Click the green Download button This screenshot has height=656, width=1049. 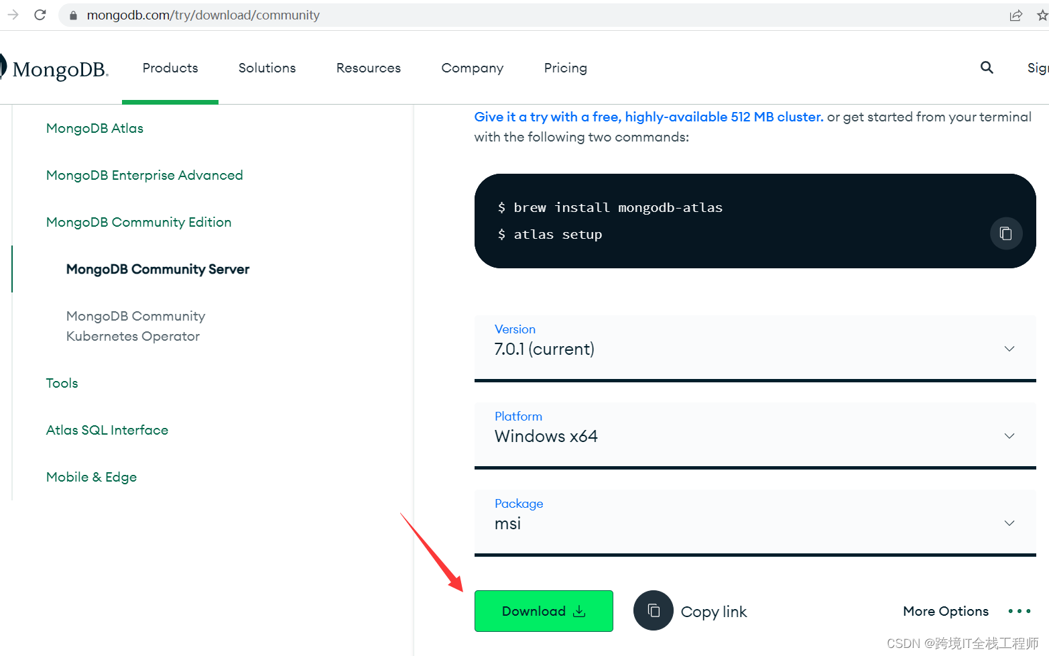click(x=544, y=611)
